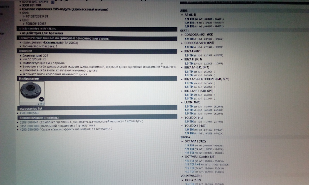309x185 pixels.
Task: Open OCTAVIA I (1U2) 1.9 TDI 74 kW link
Action: [x=189, y=149]
